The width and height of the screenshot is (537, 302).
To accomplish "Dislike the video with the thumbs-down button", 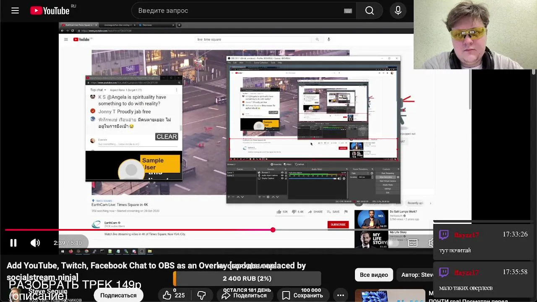I will (x=202, y=295).
